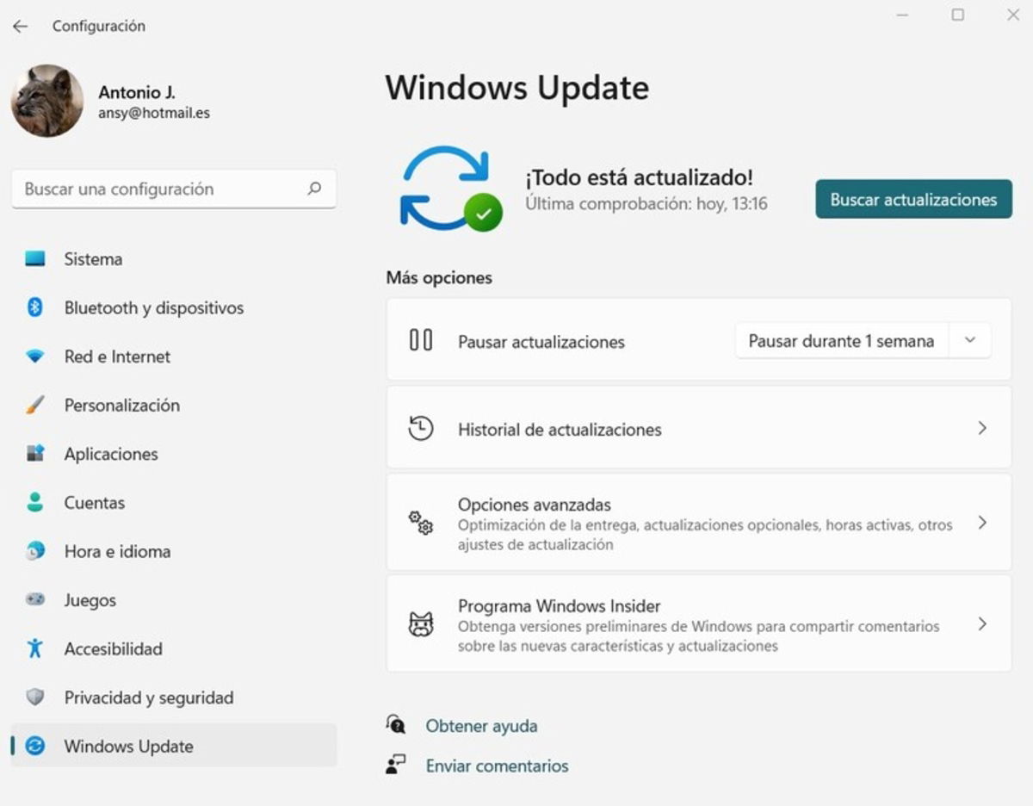Screen dimensions: 1033x806
Task: Click the Personalización brush icon
Action: (34, 405)
